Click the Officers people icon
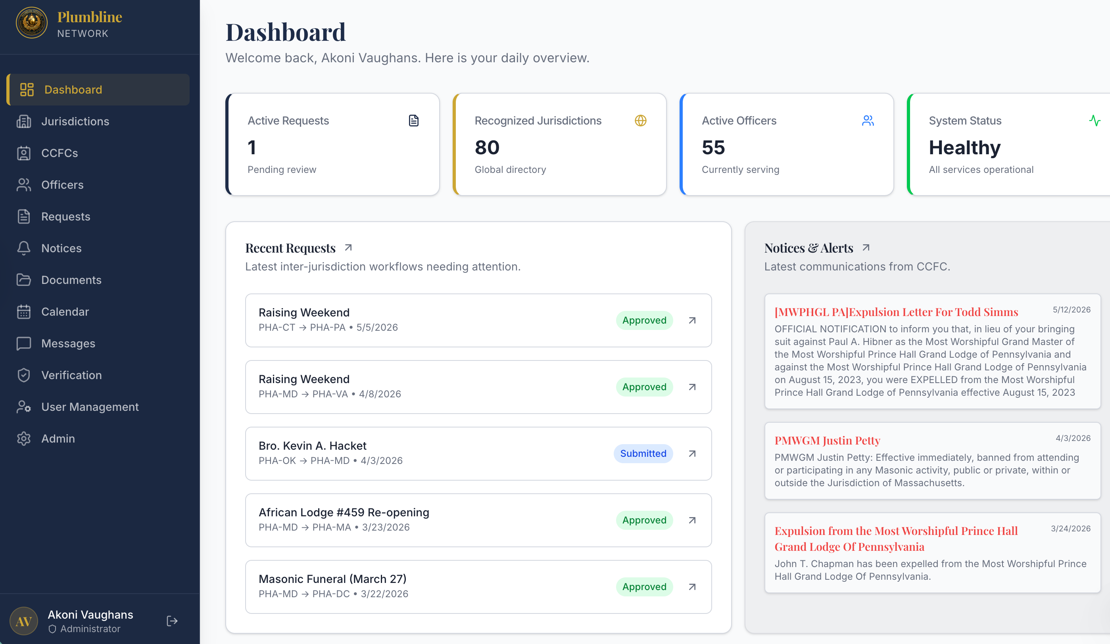This screenshot has height=644, width=1110. 24,185
